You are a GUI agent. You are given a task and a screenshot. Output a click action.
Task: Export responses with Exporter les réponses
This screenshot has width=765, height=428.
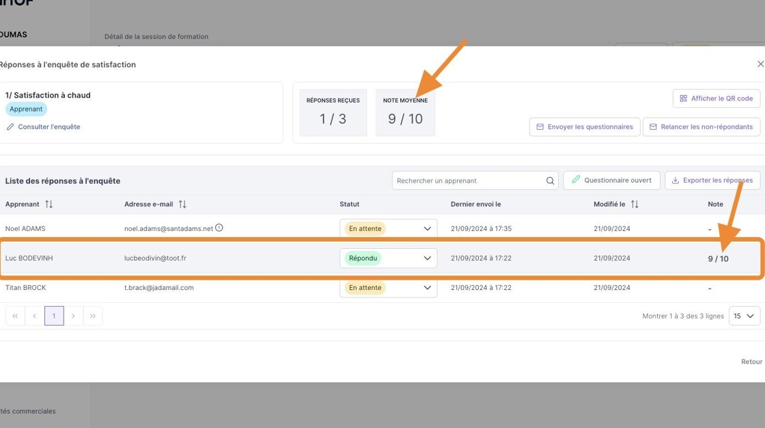(x=712, y=180)
